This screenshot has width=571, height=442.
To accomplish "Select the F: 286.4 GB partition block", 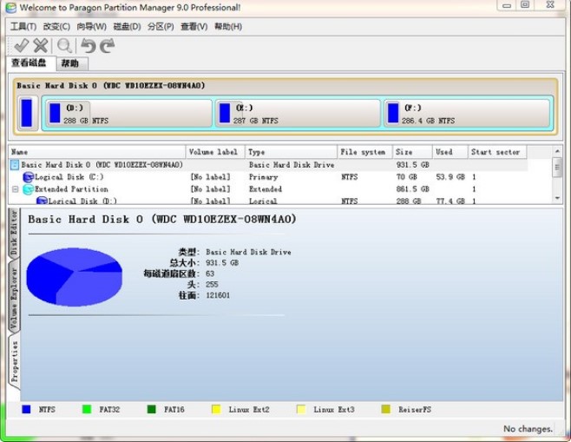I will pyautogui.click(x=467, y=114).
